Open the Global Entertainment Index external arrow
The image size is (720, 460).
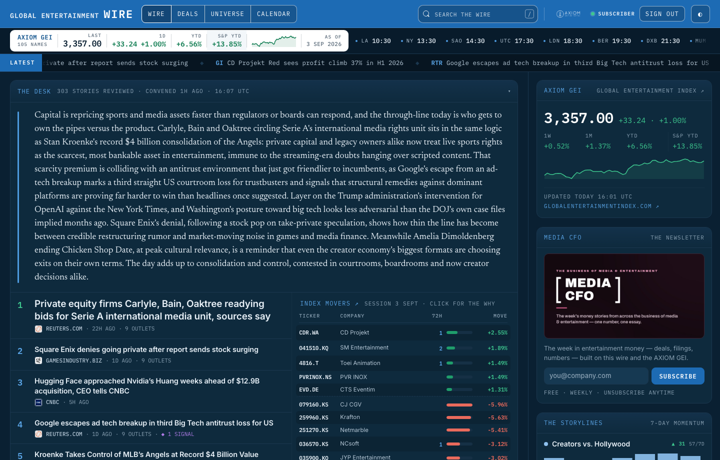(702, 90)
